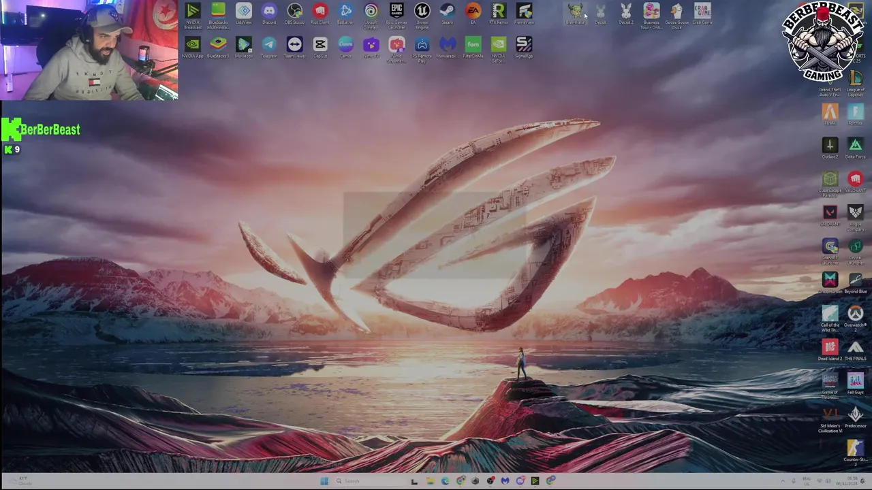
Task: Select the FilterOnMe desktop icon
Action: pos(473,48)
